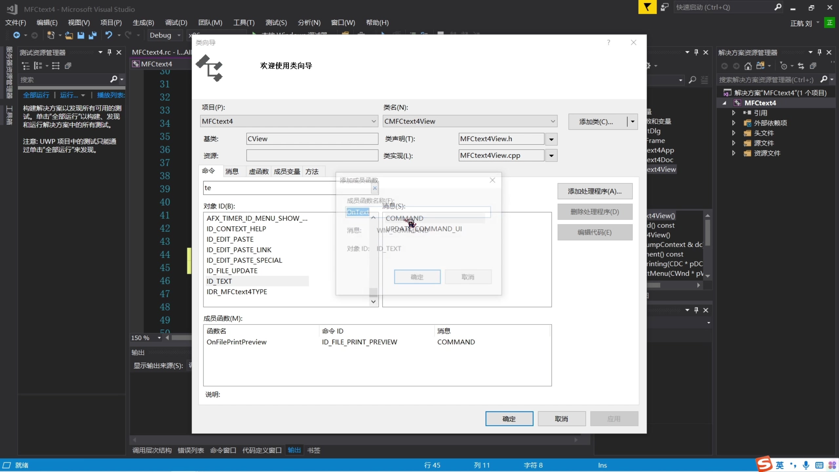Click 取消 in the class wizard

pos(561,419)
